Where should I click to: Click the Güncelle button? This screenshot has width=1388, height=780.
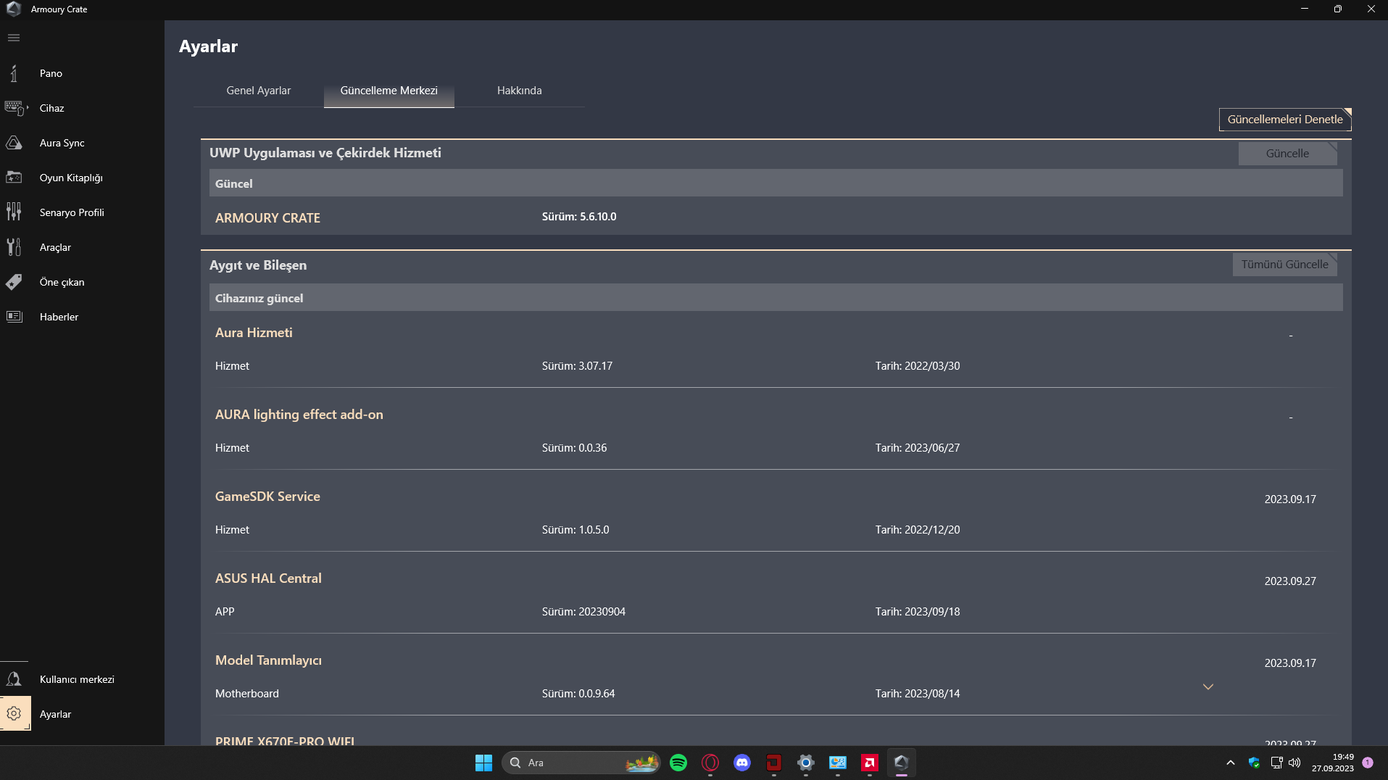pos(1288,154)
